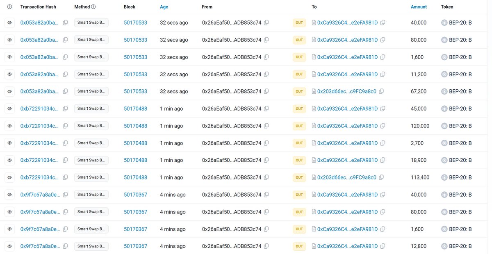Screen dimensions: 492x254
Task: Open BEP-20: B token in the 18,900 row
Action: pos(460,161)
